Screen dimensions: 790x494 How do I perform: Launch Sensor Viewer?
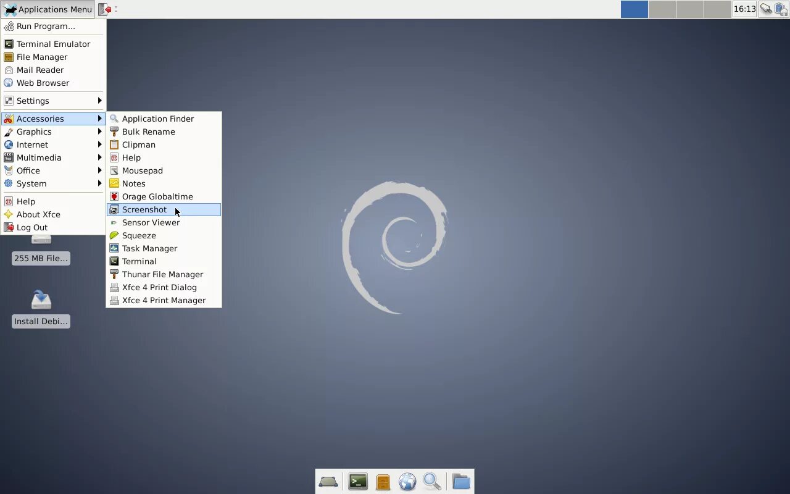(164, 222)
